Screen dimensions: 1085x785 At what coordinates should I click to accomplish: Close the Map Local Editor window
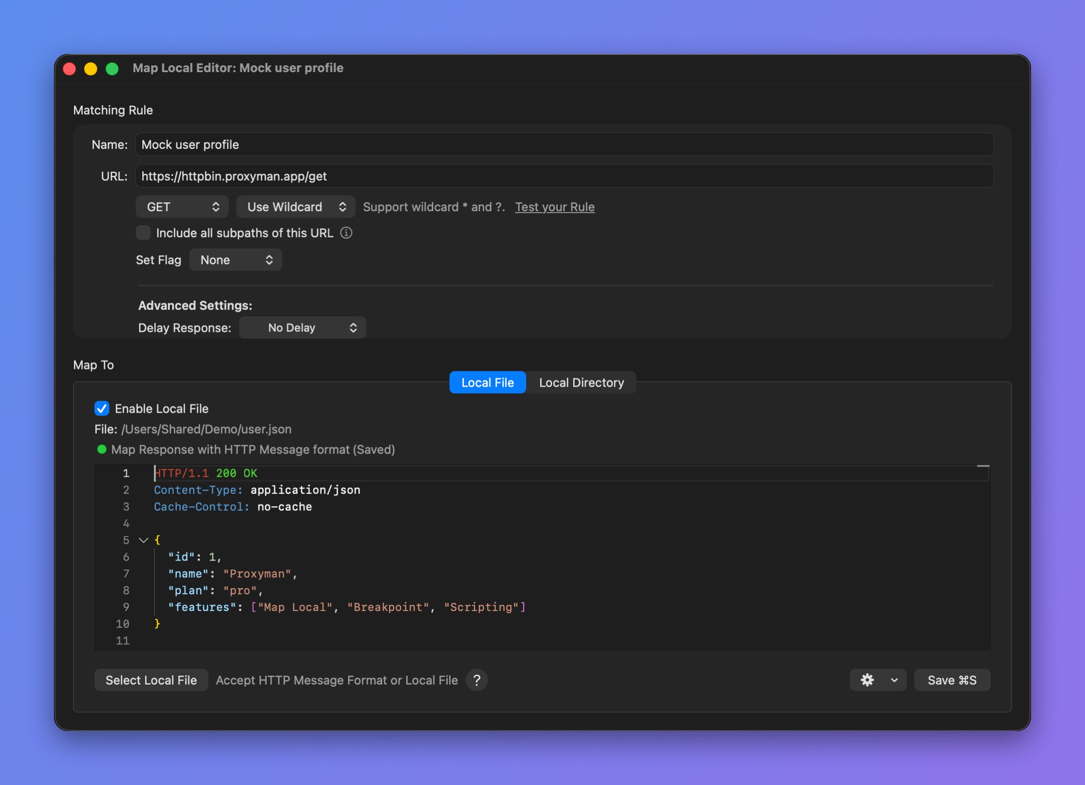point(69,69)
